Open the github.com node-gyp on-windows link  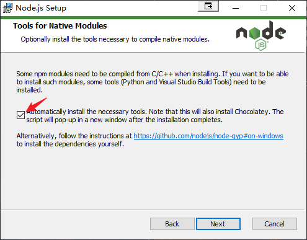pos(208,136)
